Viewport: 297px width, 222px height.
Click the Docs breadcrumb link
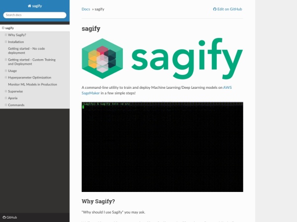(86, 9)
